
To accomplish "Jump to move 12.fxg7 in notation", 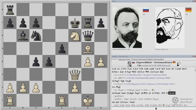I will click(116, 81).
